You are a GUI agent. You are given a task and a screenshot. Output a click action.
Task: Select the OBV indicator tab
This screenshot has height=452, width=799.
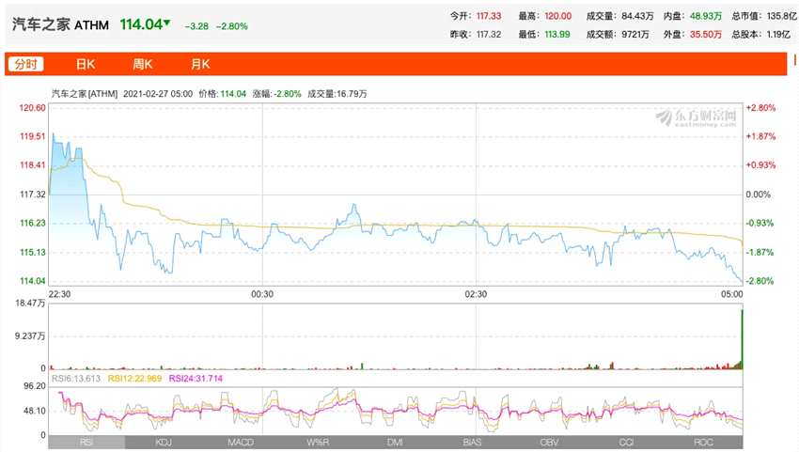coord(549,443)
